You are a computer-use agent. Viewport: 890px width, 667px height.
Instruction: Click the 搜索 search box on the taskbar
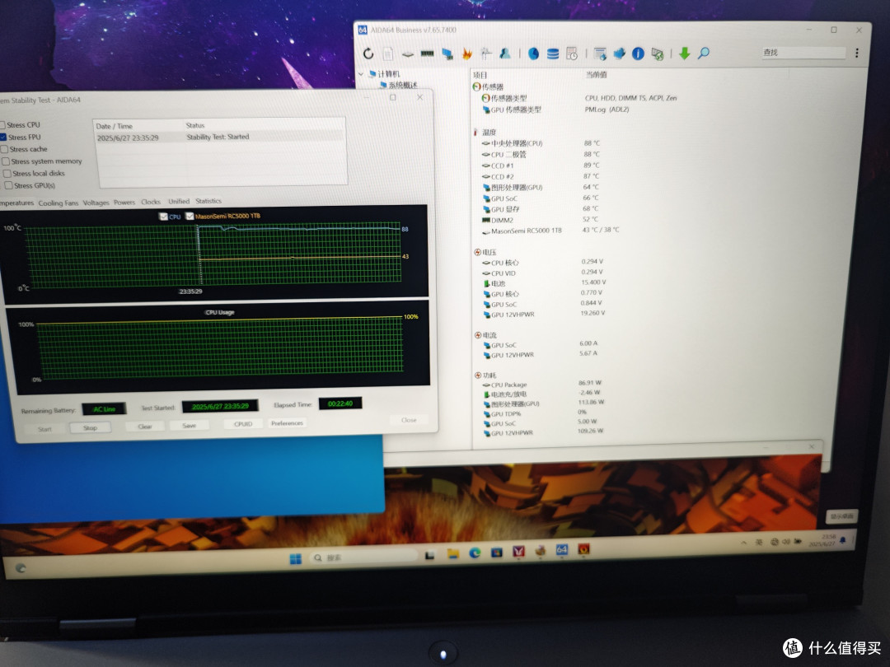coord(363,557)
